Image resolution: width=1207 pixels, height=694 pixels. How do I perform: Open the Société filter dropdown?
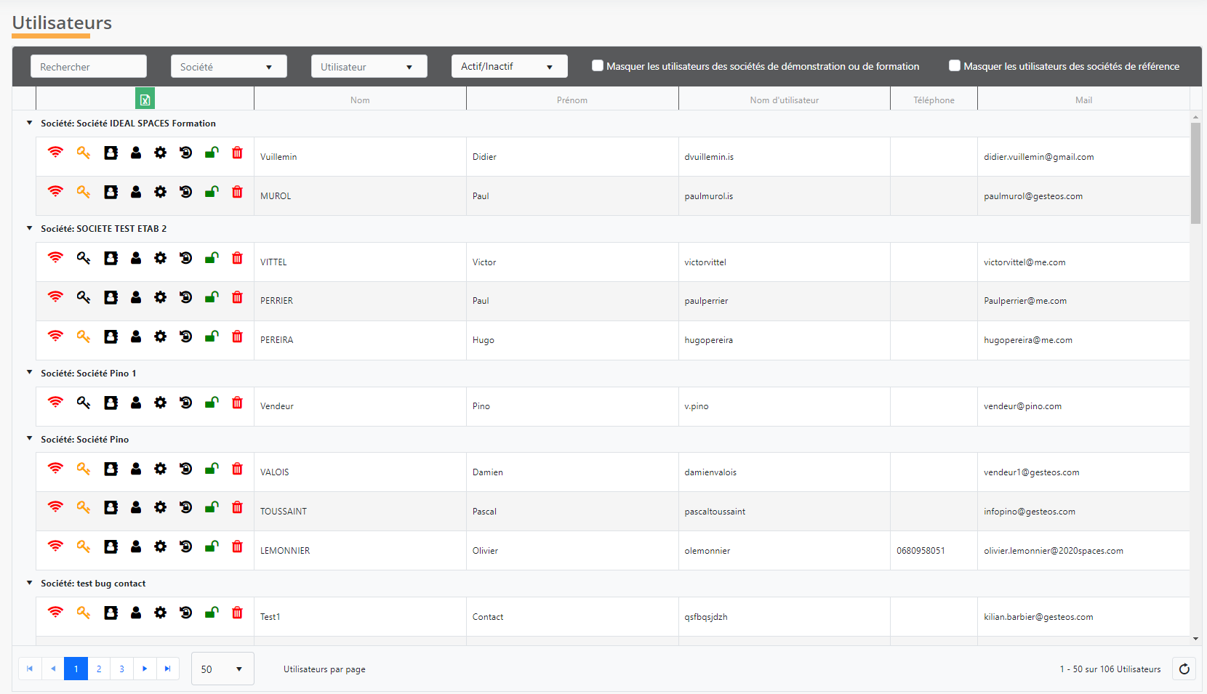pyautogui.click(x=228, y=67)
